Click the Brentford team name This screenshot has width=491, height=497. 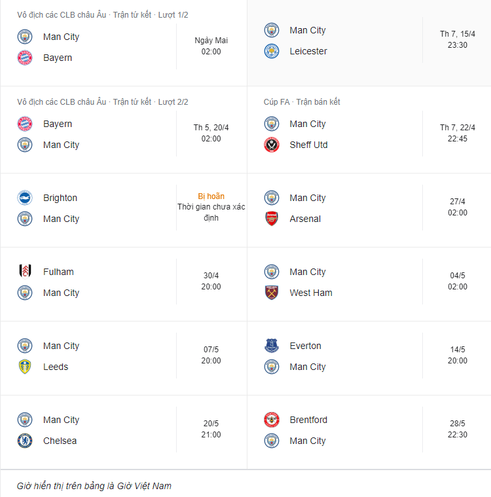point(308,420)
